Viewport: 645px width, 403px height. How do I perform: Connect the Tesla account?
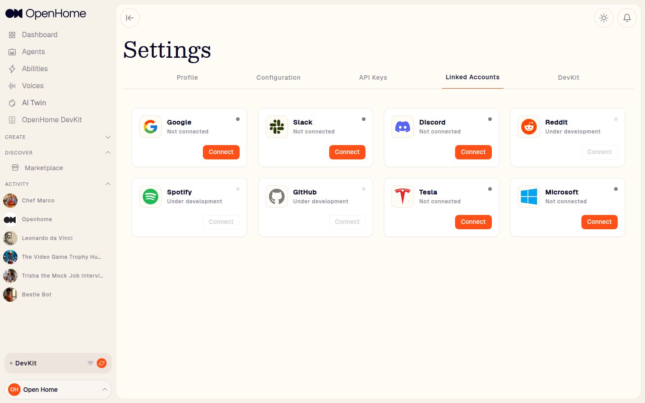point(473,222)
